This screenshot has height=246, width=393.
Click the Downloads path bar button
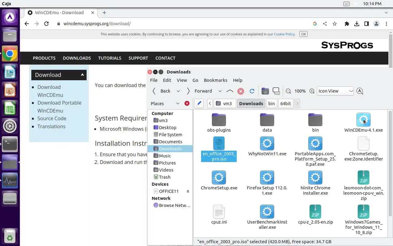click(x=251, y=103)
